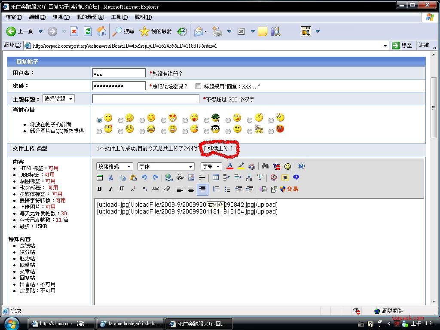The image size is (440, 330).
Task: Click the 主题标题 subject title input field
Action: click(146, 99)
